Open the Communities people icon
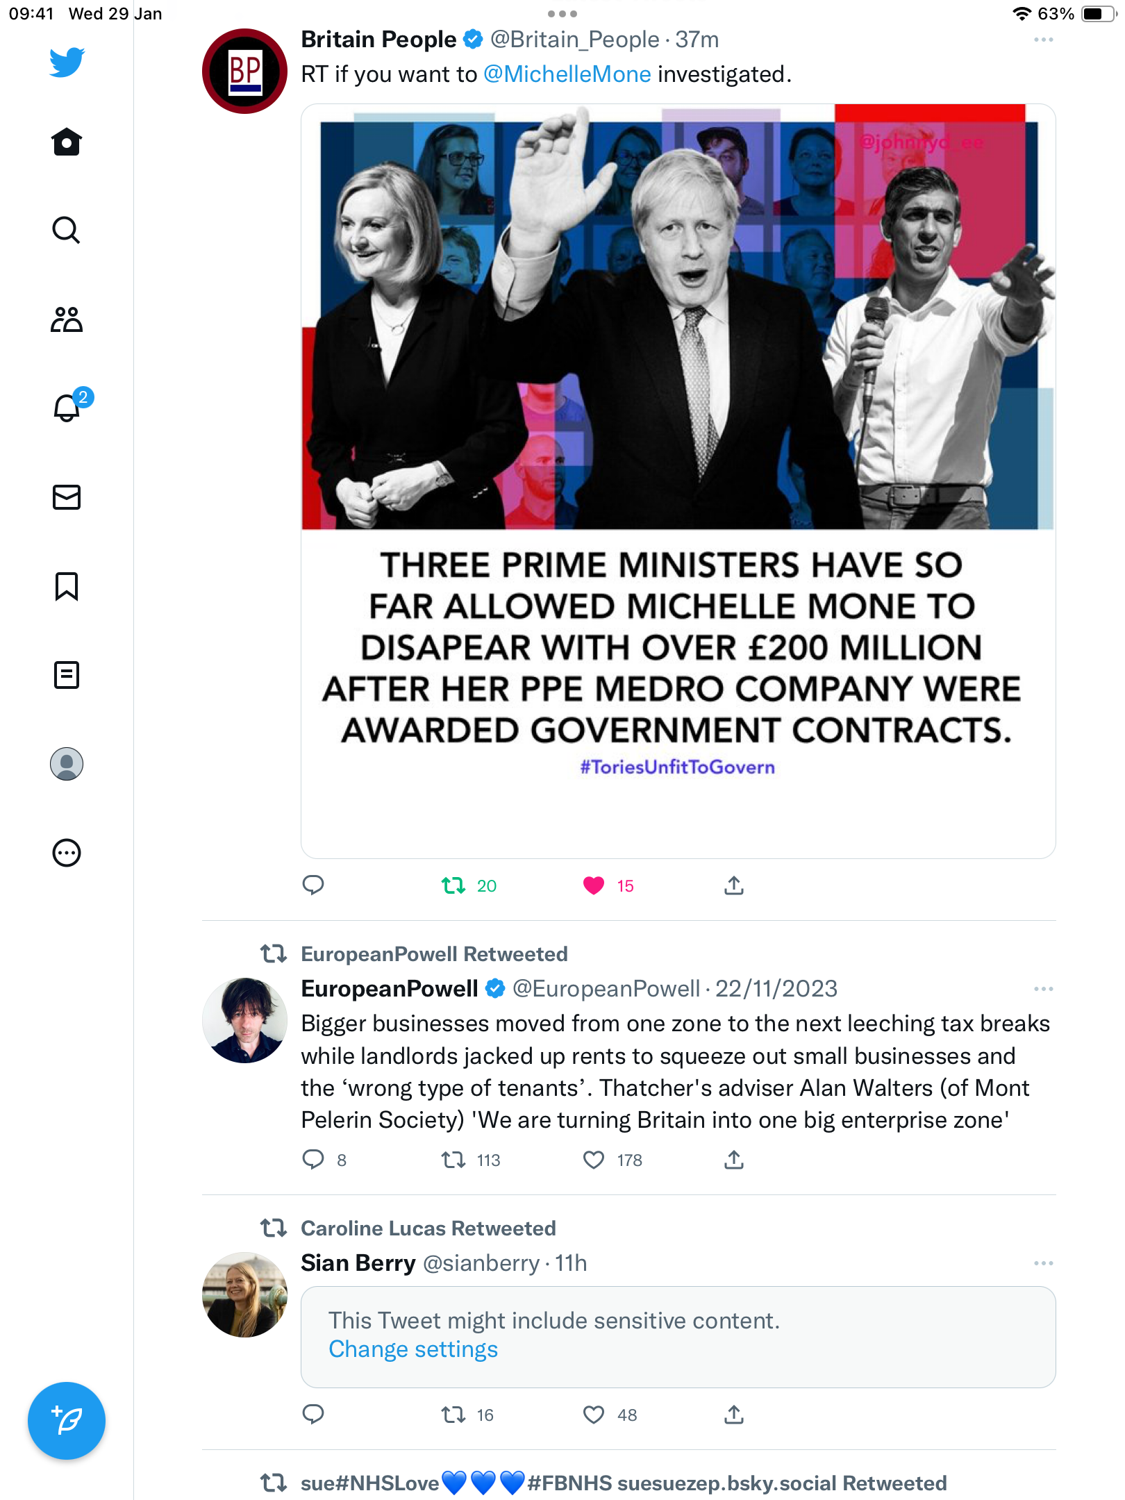This screenshot has height=1500, width=1125. tap(67, 319)
